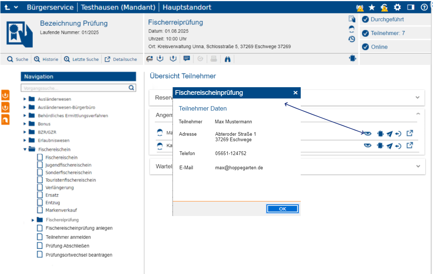Collapse the Fischereischein folder tree
433x274 pixels.
25,149
